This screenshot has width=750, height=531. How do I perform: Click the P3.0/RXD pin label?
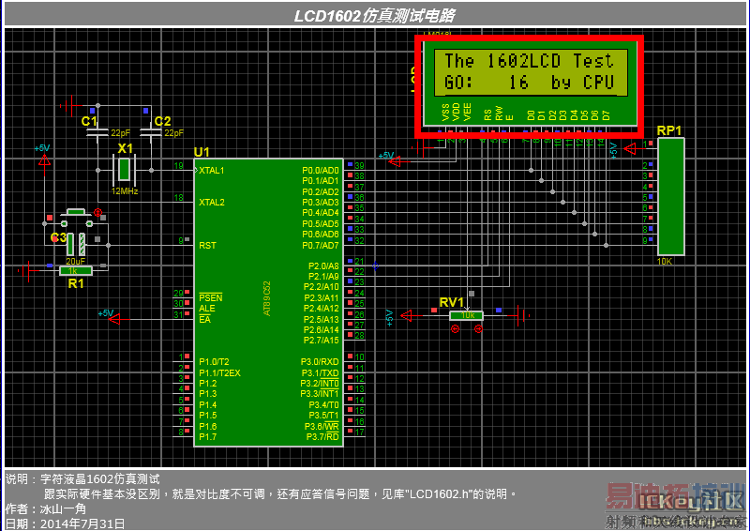tap(320, 361)
